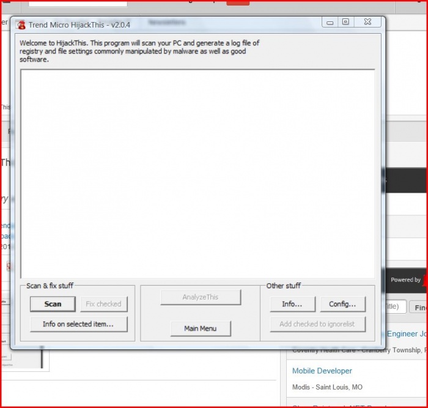Open the Info... dialog

(x=293, y=304)
